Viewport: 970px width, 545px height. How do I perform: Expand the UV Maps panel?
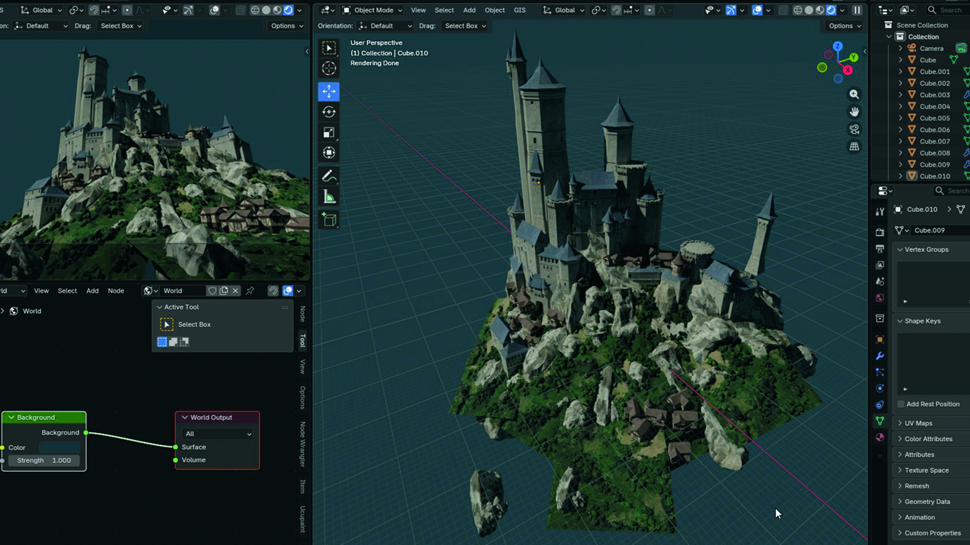click(918, 423)
